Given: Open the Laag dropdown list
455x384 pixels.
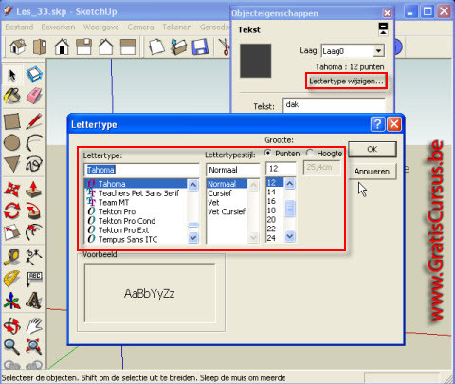Looking at the screenshot, I should point(378,51).
